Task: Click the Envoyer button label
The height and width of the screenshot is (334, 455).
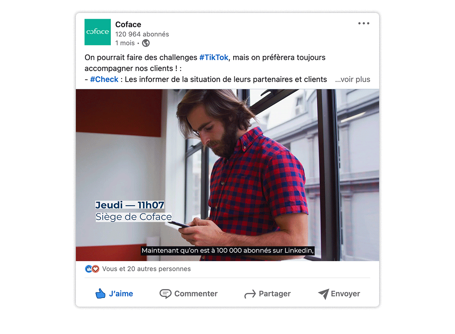Action: click(345, 294)
